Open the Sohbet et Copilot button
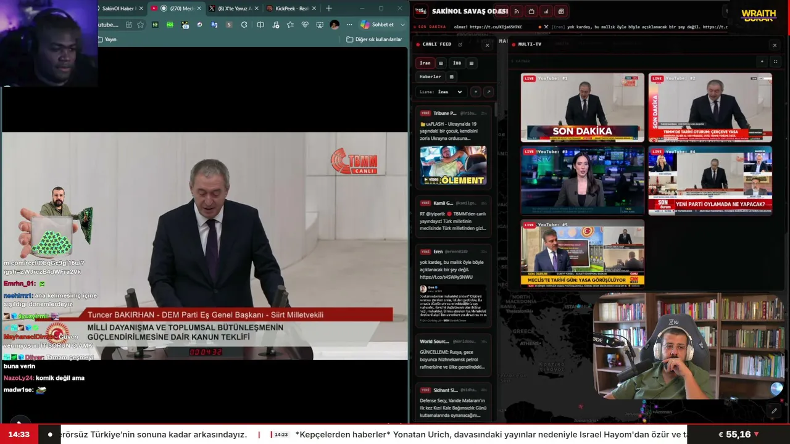Screen dimensions: 790x444 pos(377,25)
